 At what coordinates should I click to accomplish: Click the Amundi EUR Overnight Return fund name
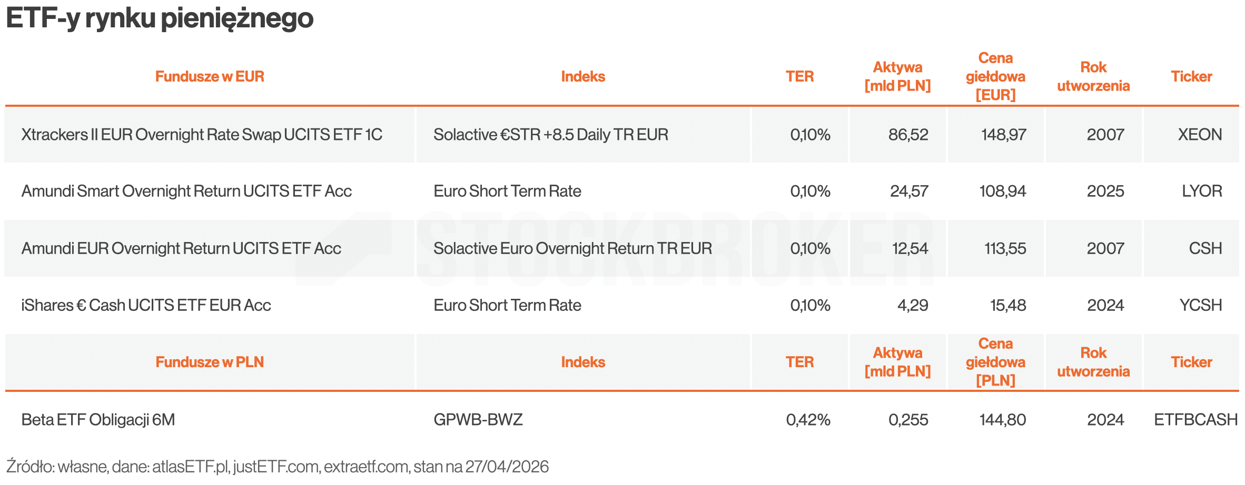[181, 248]
